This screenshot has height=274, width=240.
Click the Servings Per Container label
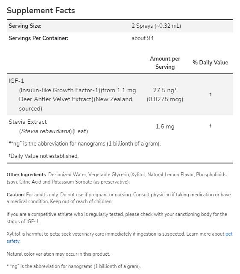[38, 38]
